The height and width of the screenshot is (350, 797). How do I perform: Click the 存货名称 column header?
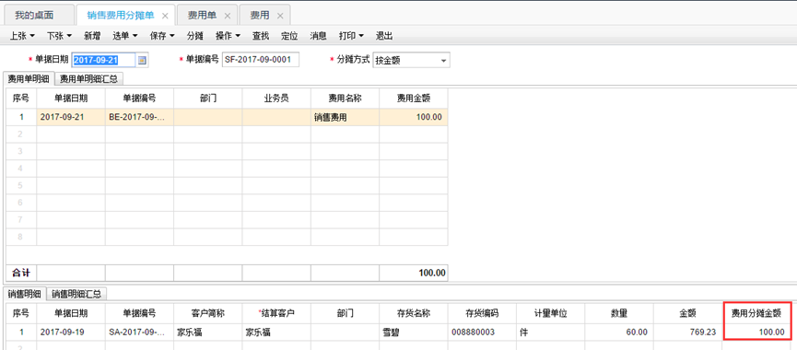(414, 313)
